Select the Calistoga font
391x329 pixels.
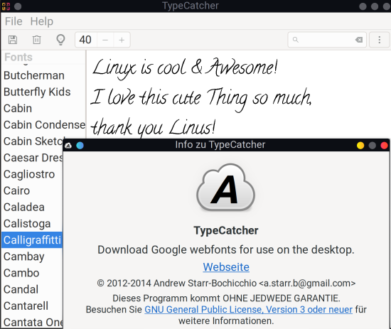[33, 224]
